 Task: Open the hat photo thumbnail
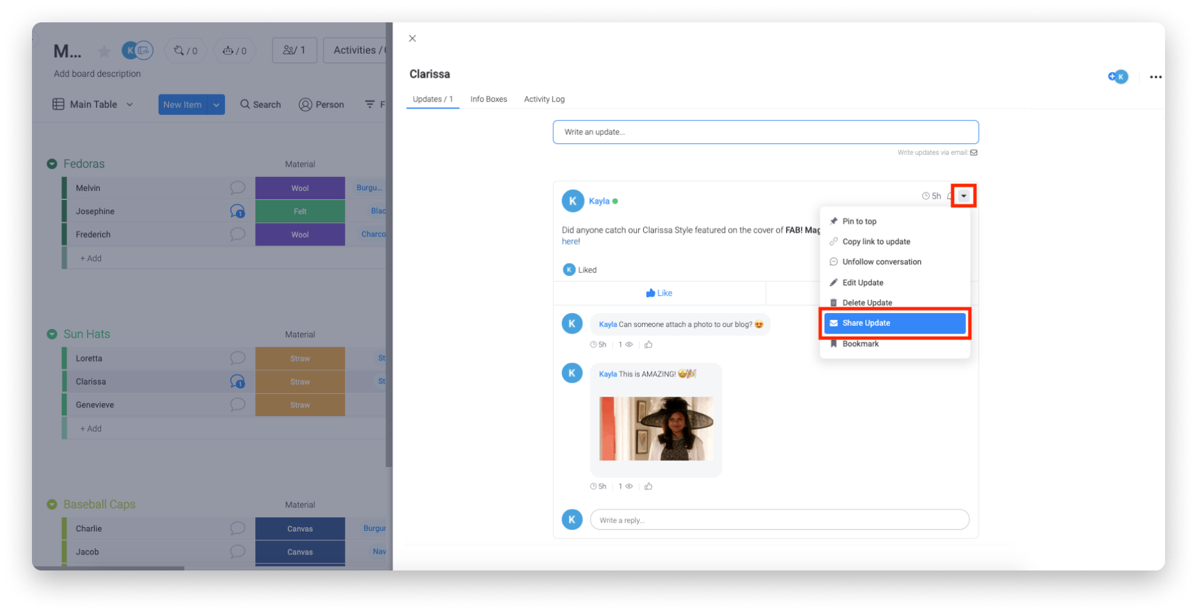tap(656, 429)
